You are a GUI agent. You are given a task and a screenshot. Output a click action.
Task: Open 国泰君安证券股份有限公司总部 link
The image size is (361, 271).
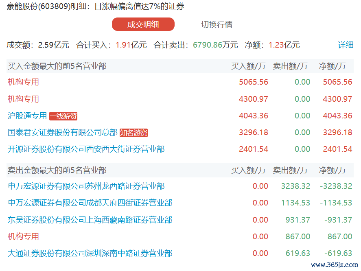(x=63, y=132)
